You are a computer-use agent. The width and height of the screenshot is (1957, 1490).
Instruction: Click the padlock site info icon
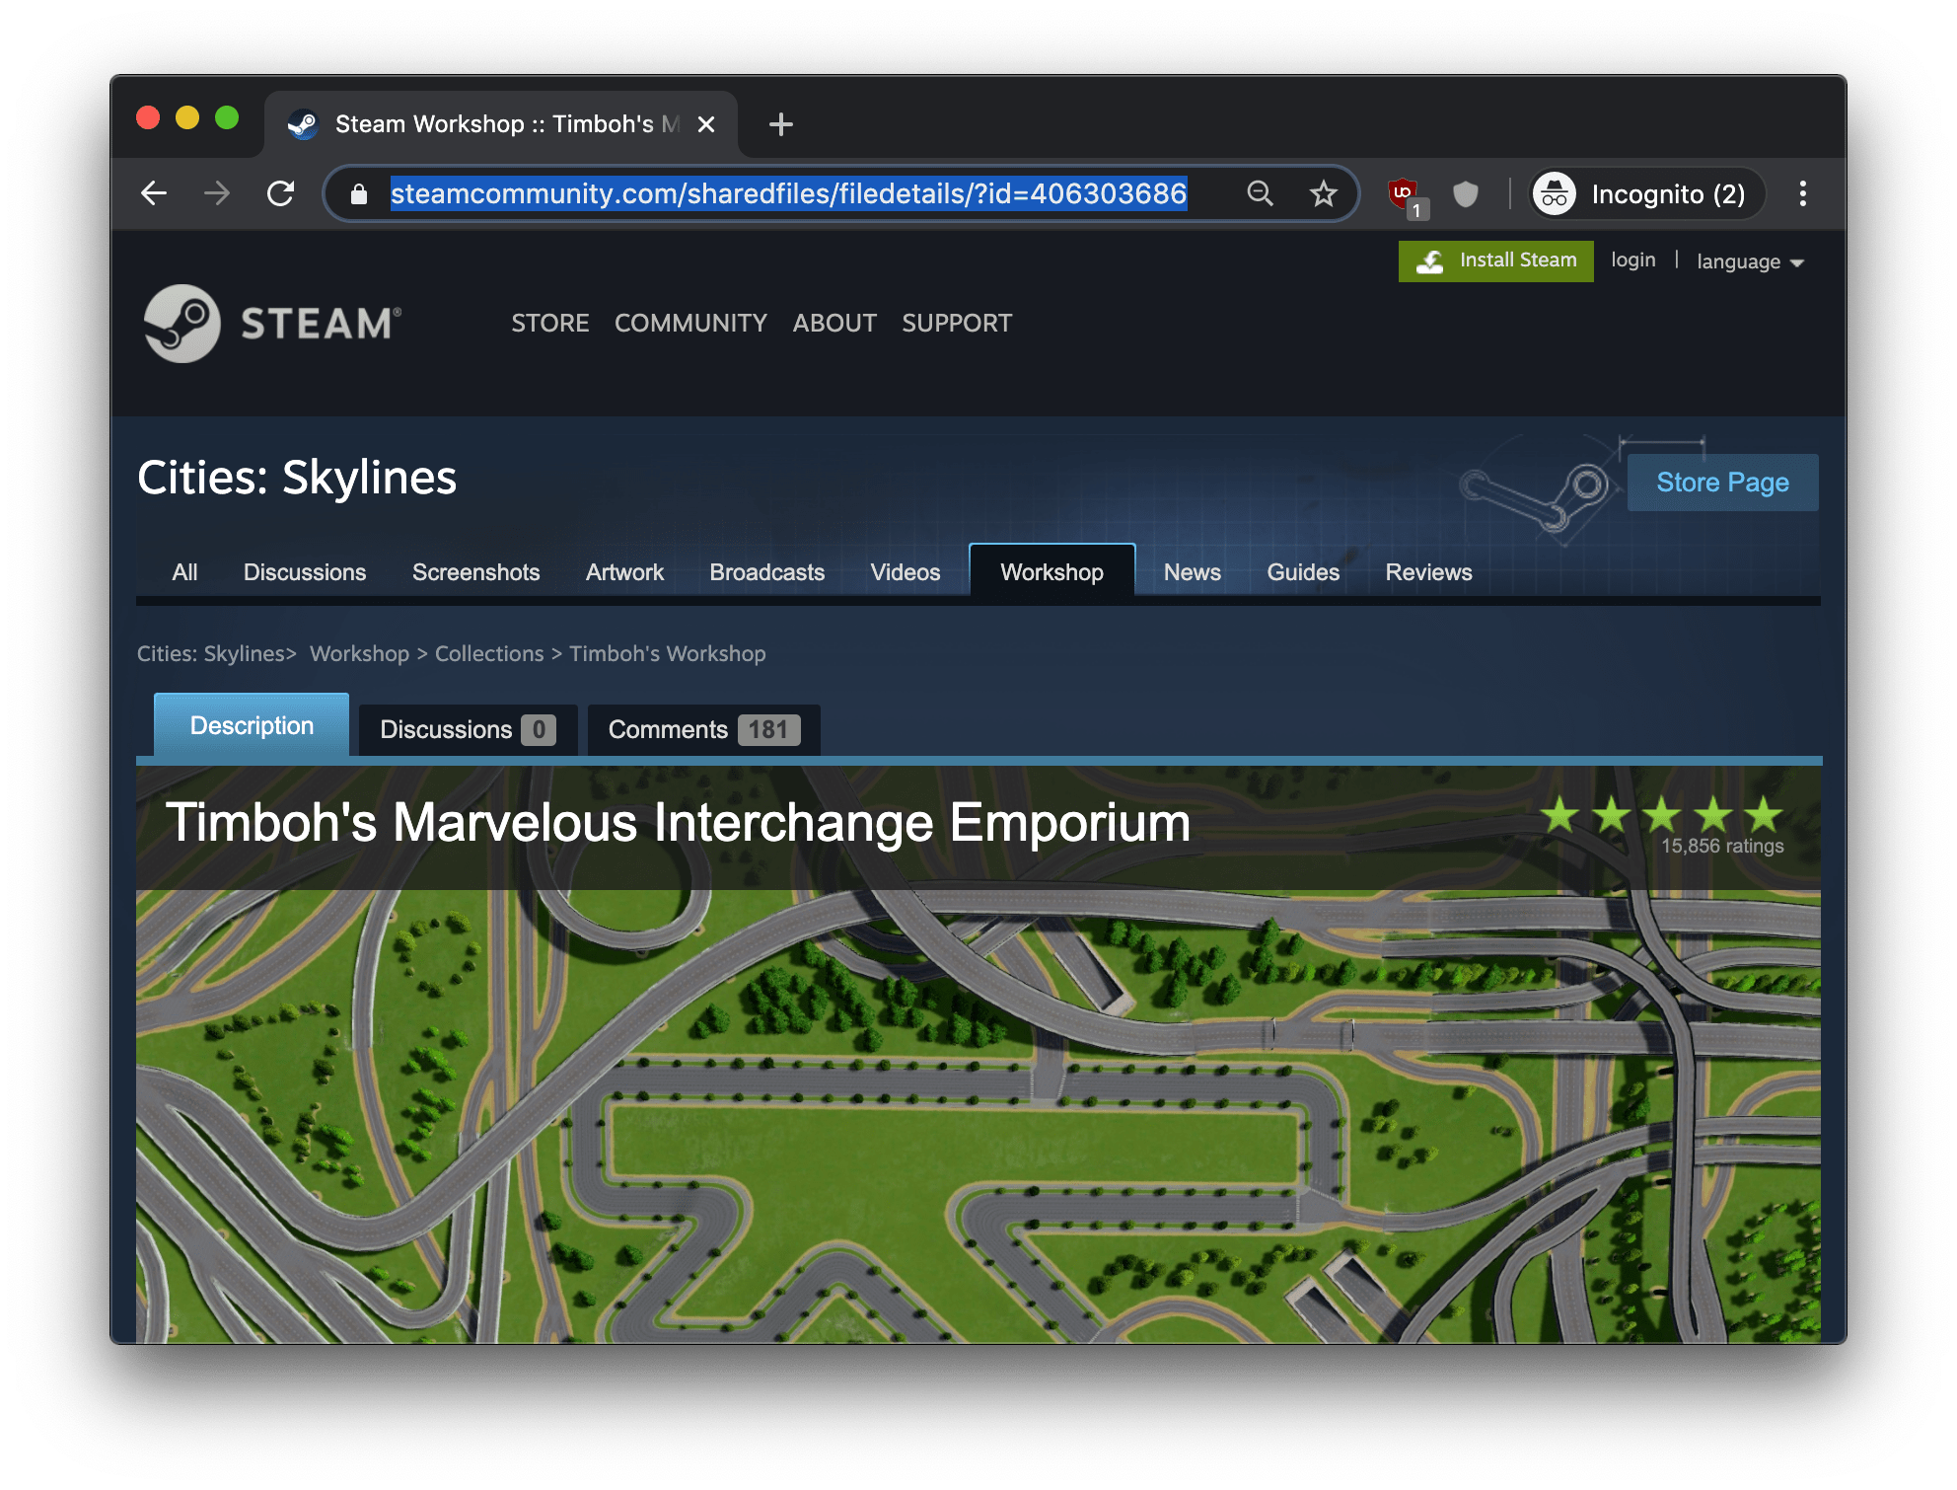tap(359, 194)
